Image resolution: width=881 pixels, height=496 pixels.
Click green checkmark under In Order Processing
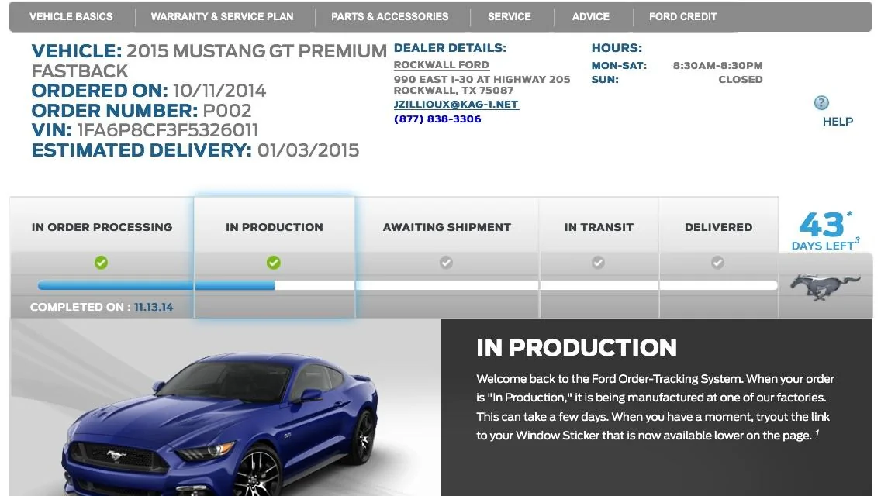(x=101, y=262)
